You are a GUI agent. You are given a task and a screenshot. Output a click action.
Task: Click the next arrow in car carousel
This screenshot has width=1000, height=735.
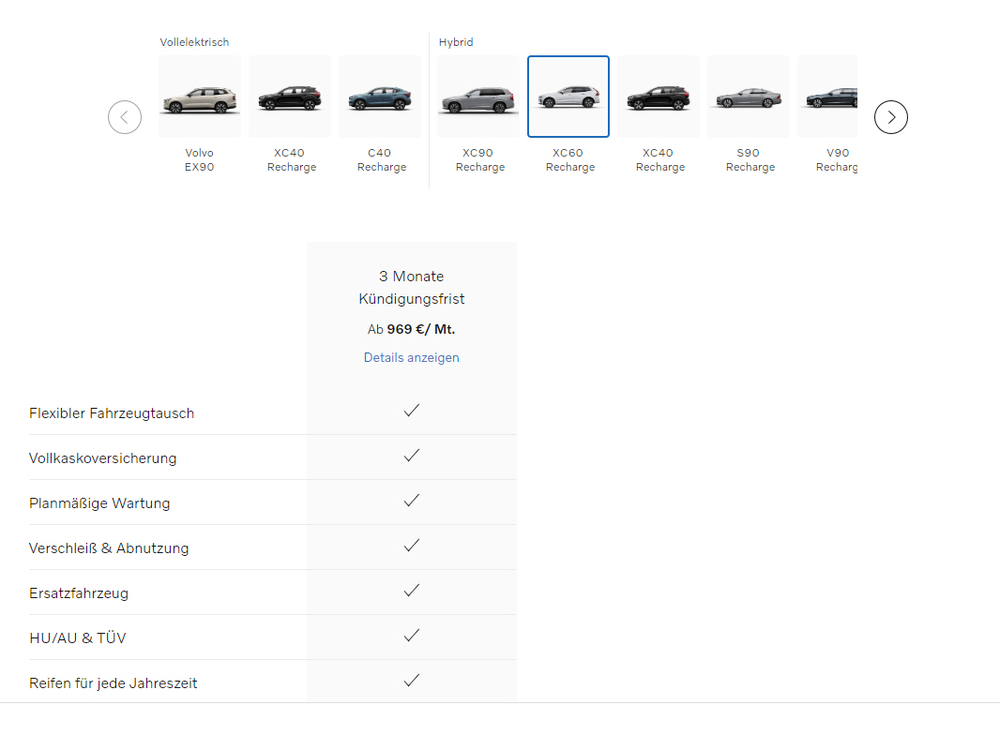(x=891, y=117)
